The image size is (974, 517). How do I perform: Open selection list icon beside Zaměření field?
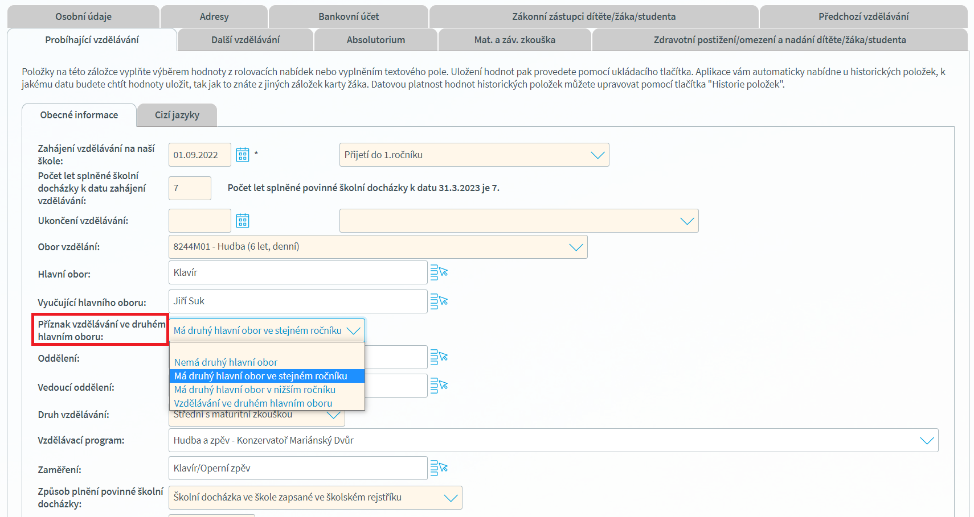tap(439, 468)
